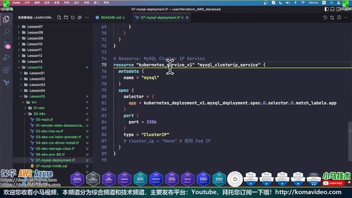Open file 01-remote-state-datasource

[x=60, y=125]
